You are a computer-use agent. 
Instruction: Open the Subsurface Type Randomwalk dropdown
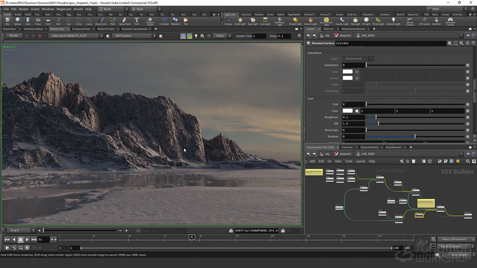[x=358, y=59]
